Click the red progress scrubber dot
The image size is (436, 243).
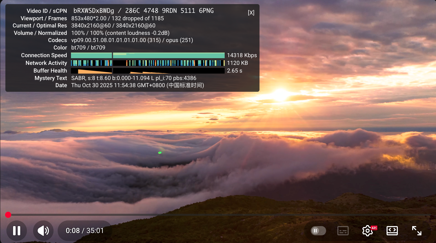click(x=8, y=215)
